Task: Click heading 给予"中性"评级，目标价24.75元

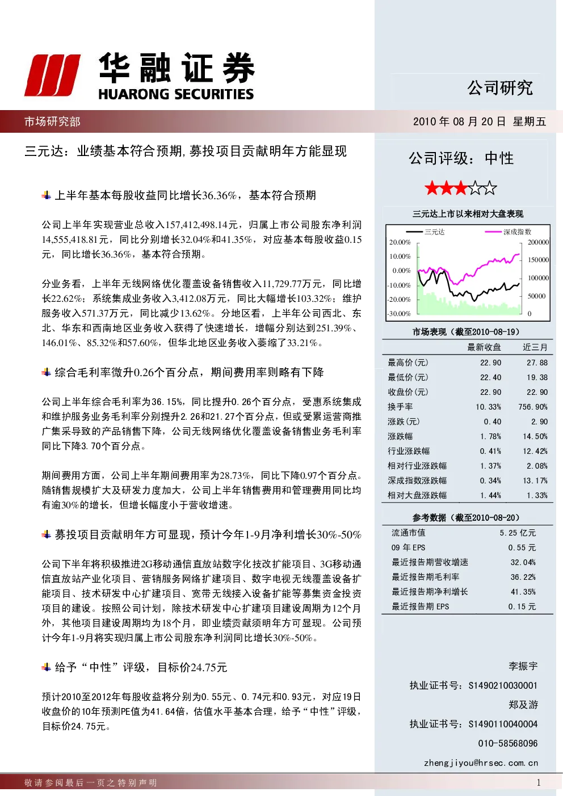Action: (x=141, y=667)
